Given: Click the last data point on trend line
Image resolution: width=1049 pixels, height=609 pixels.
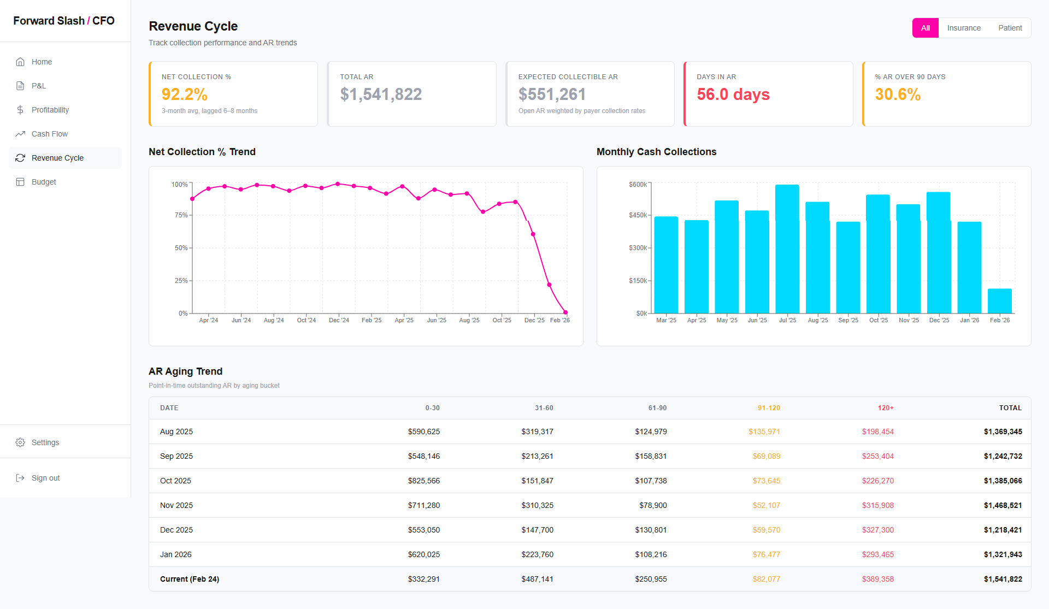Looking at the screenshot, I should [x=565, y=312].
